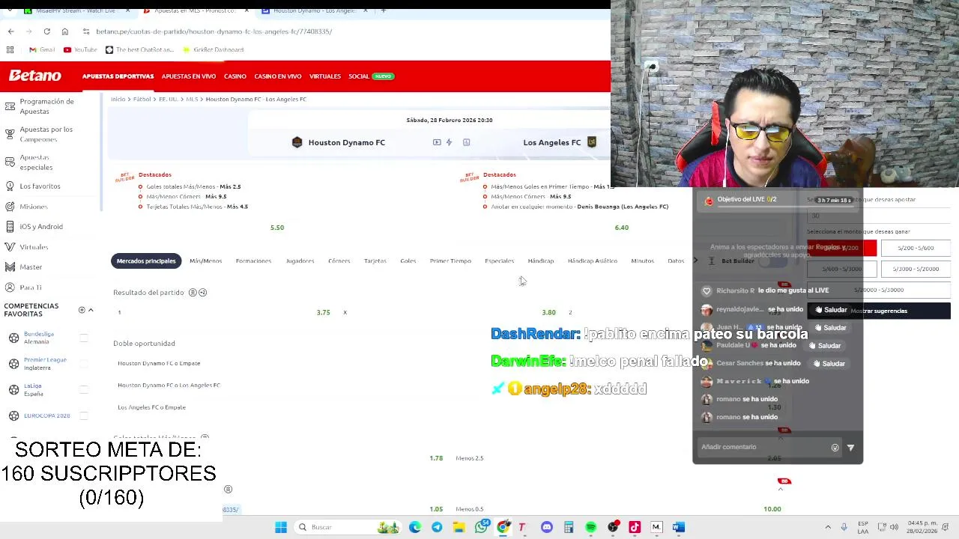The height and width of the screenshot is (539, 959).
Task: Select Menos 2.5 odds 1.78
Action: coord(436,458)
